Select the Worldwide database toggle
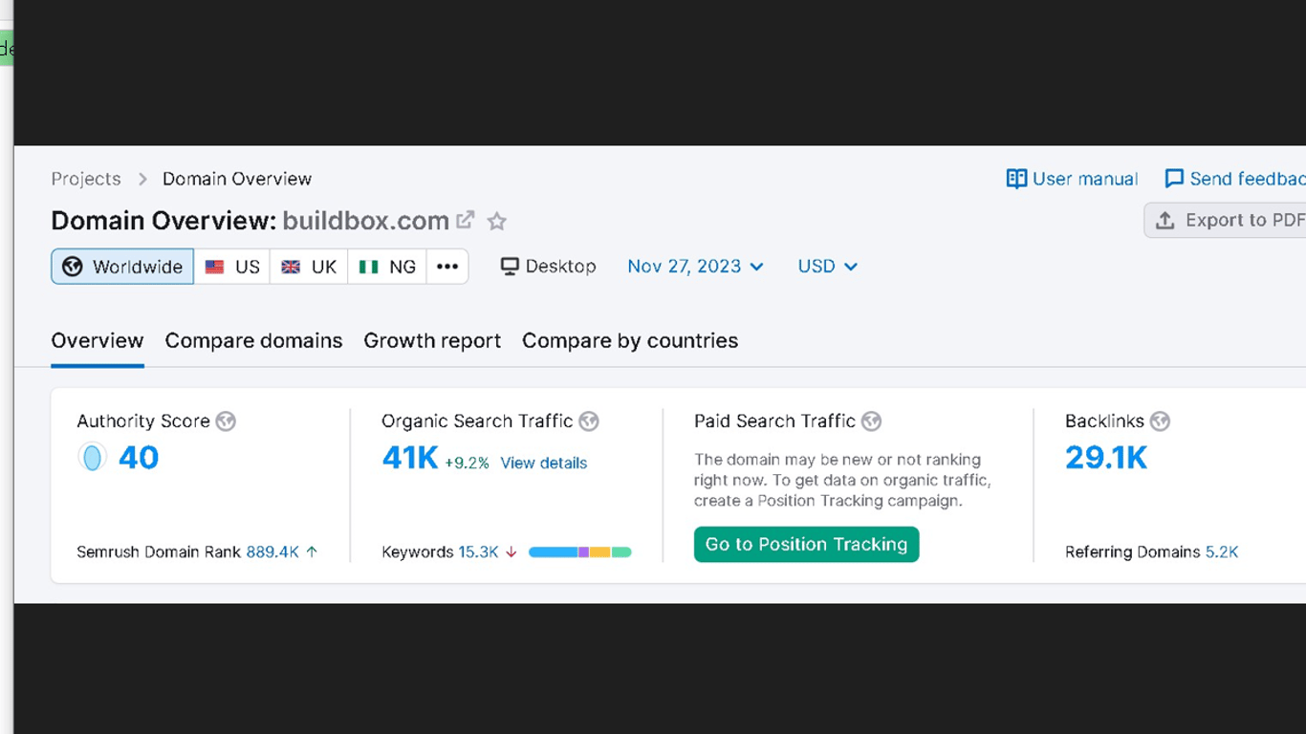The width and height of the screenshot is (1306, 734). pos(122,267)
